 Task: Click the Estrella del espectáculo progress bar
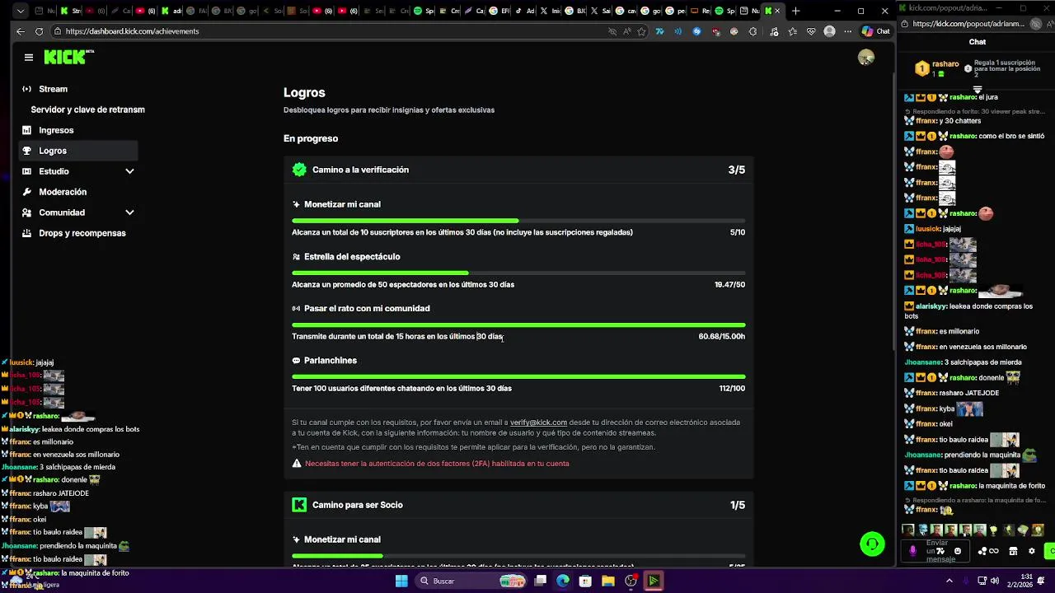(518, 273)
